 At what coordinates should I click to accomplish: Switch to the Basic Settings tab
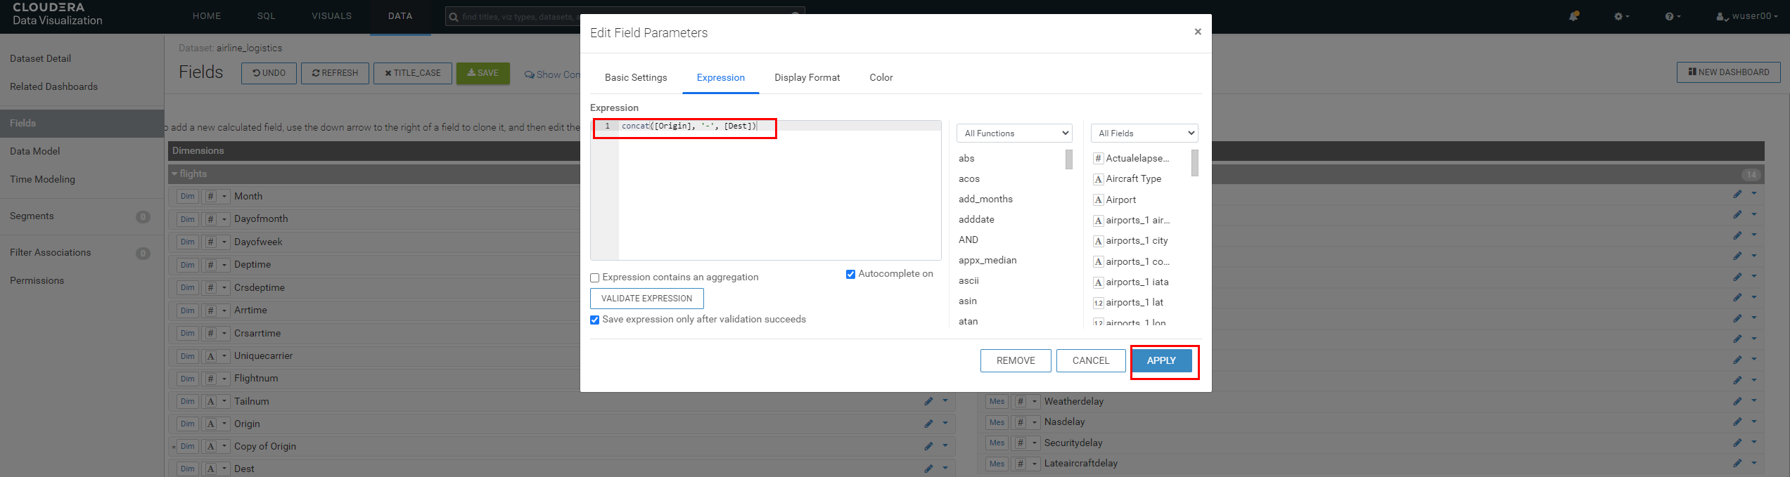coord(636,77)
